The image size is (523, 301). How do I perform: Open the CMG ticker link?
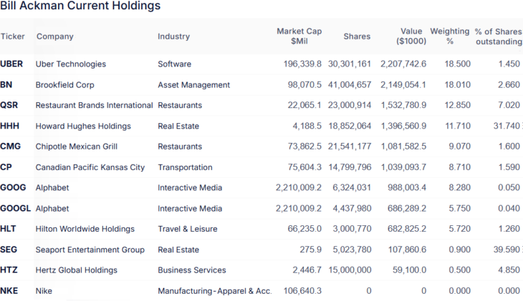[x=10, y=146]
